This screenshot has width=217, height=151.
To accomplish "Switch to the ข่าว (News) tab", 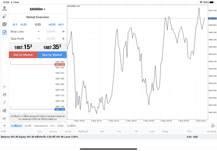I will click(x=53, y=126).
